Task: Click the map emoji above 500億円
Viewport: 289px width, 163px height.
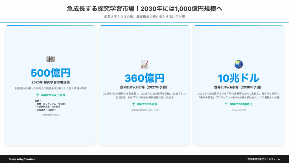Action: (x=51, y=59)
